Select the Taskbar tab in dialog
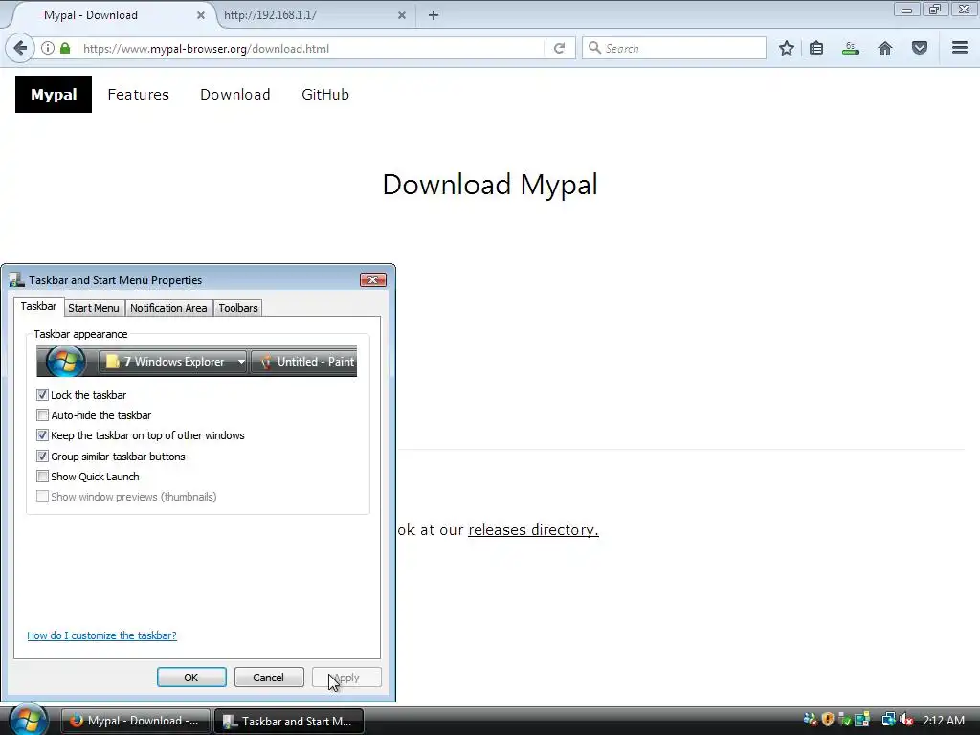The image size is (980, 735). [38, 306]
